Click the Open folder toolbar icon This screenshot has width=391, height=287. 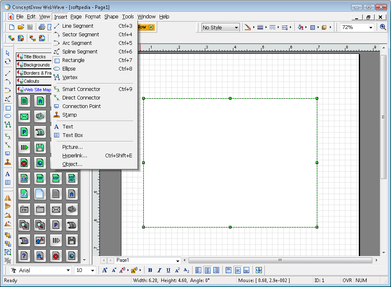(21, 27)
